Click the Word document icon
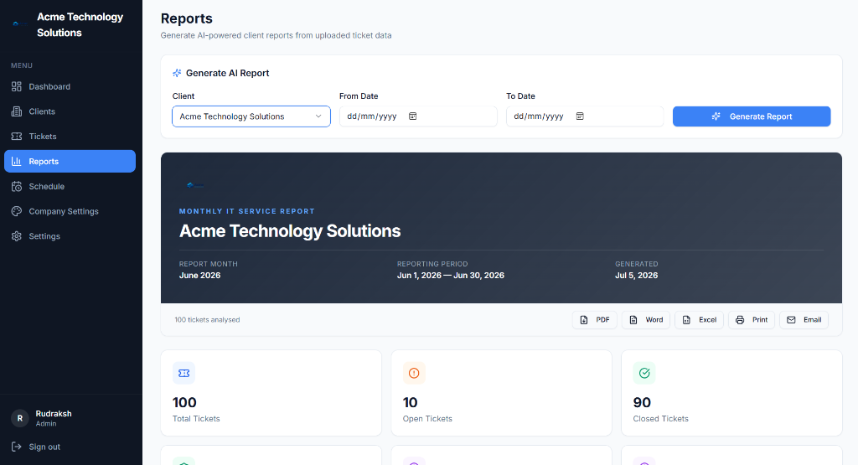 633,320
